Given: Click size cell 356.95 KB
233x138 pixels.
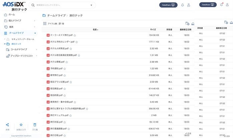Looking at the screenshot, I should pos(154,108).
